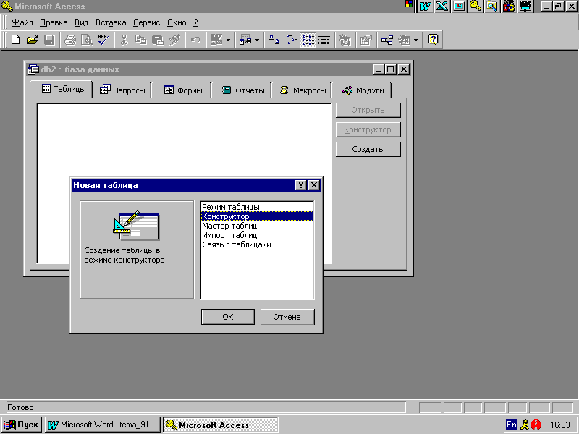Open the Окно menu
Screen dimensions: 579x434
coord(177,22)
